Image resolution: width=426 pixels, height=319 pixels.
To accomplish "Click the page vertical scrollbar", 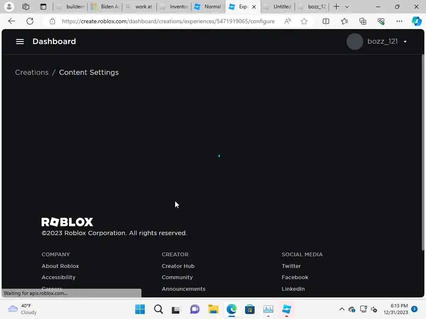I will coord(423,152).
